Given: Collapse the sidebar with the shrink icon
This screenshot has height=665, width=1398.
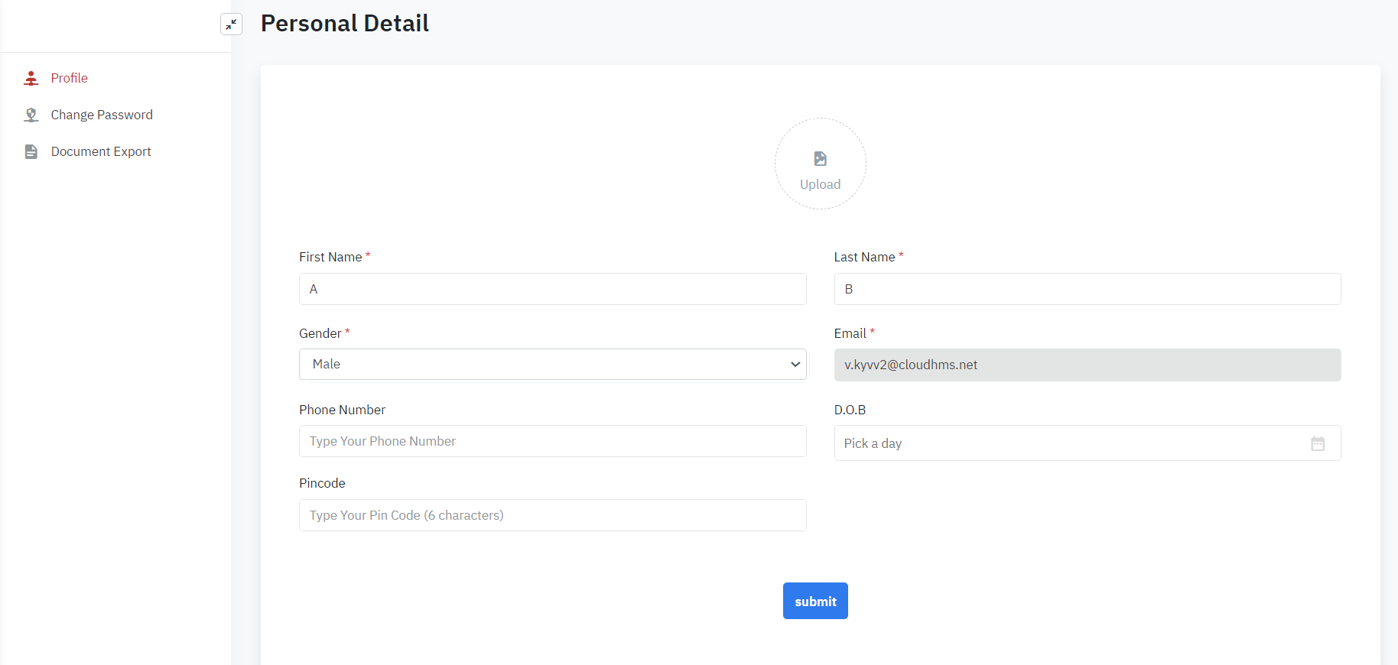Looking at the screenshot, I should [231, 24].
